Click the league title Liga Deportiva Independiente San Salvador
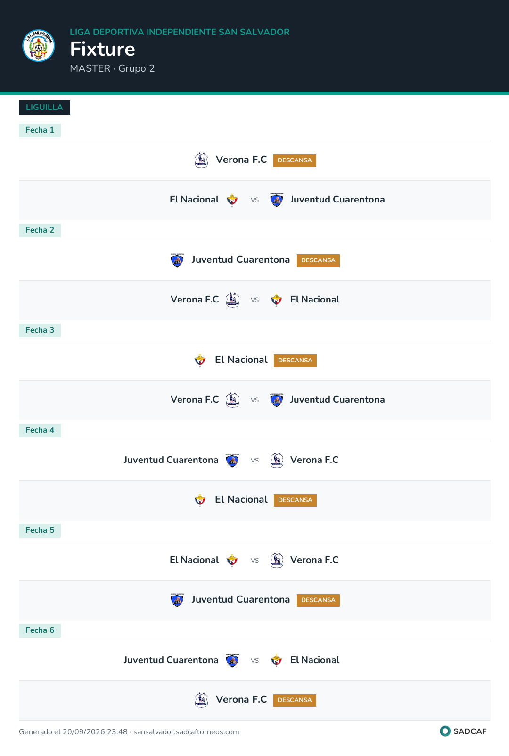509x756 pixels. click(180, 32)
